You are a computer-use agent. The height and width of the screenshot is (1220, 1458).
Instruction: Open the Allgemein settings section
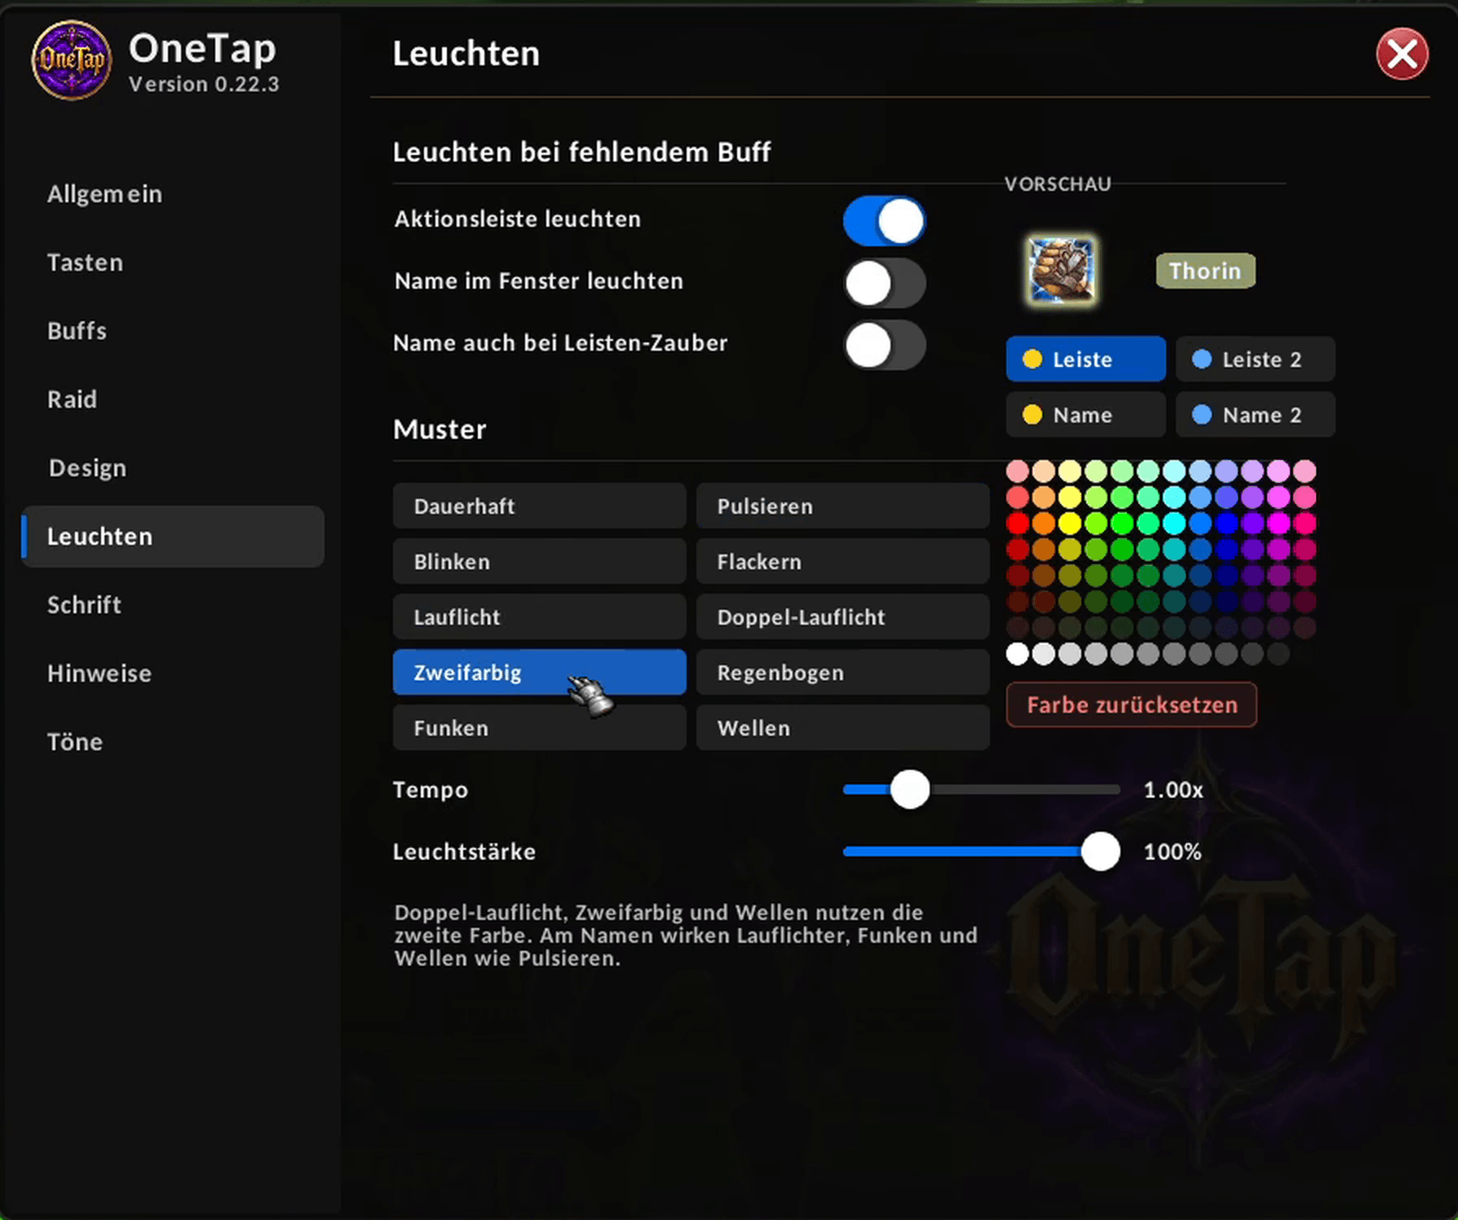(173, 194)
